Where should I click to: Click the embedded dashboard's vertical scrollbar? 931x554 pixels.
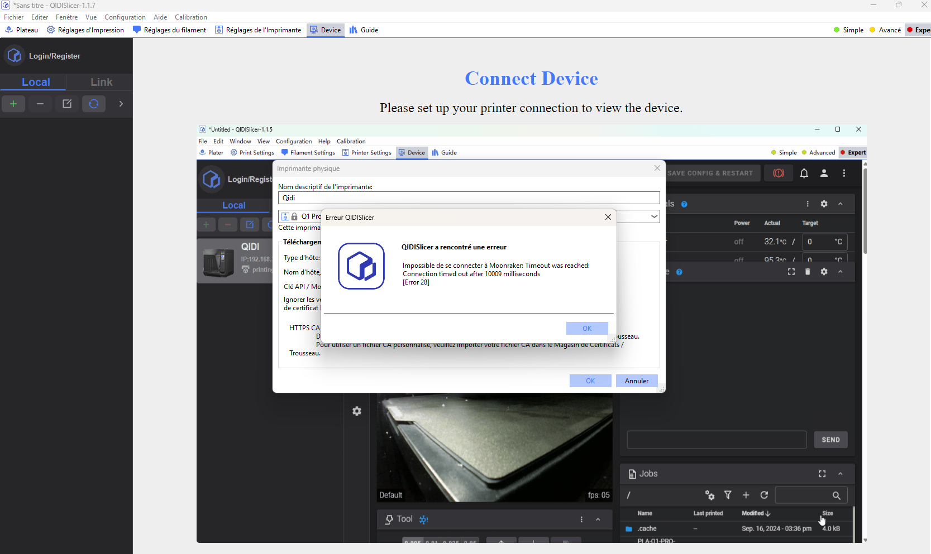point(865,212)
